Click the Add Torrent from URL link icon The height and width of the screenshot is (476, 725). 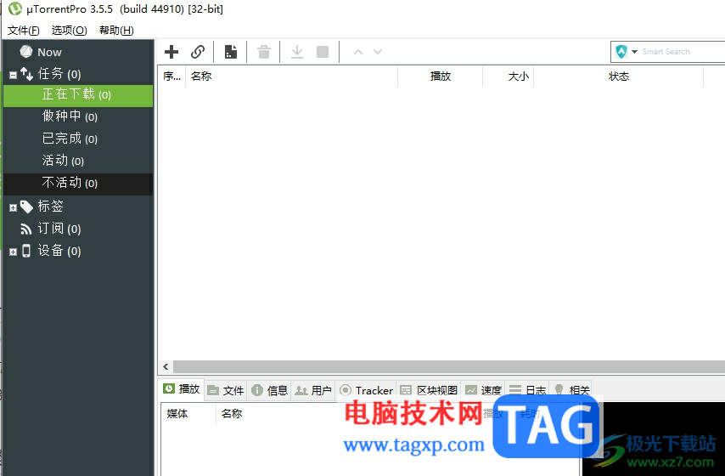point(198,52)
